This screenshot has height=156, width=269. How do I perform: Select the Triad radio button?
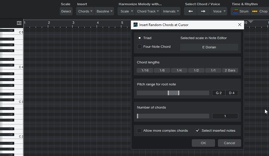pos(140,38)
